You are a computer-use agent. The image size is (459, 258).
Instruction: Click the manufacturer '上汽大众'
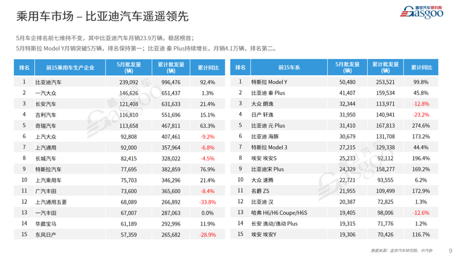coord(46,137)
